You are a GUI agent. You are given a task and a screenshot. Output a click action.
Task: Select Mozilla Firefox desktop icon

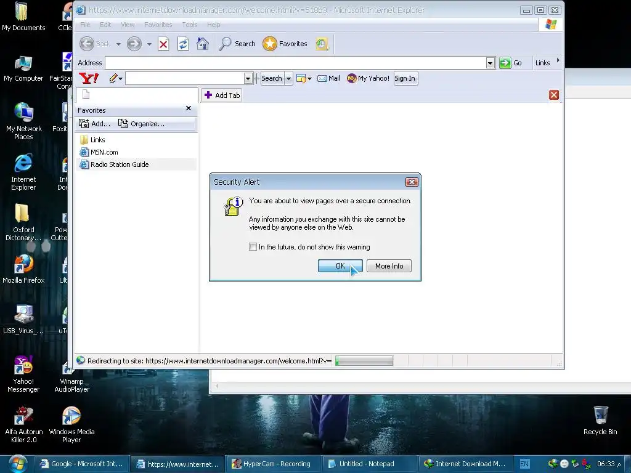click(x=23, y=269)
